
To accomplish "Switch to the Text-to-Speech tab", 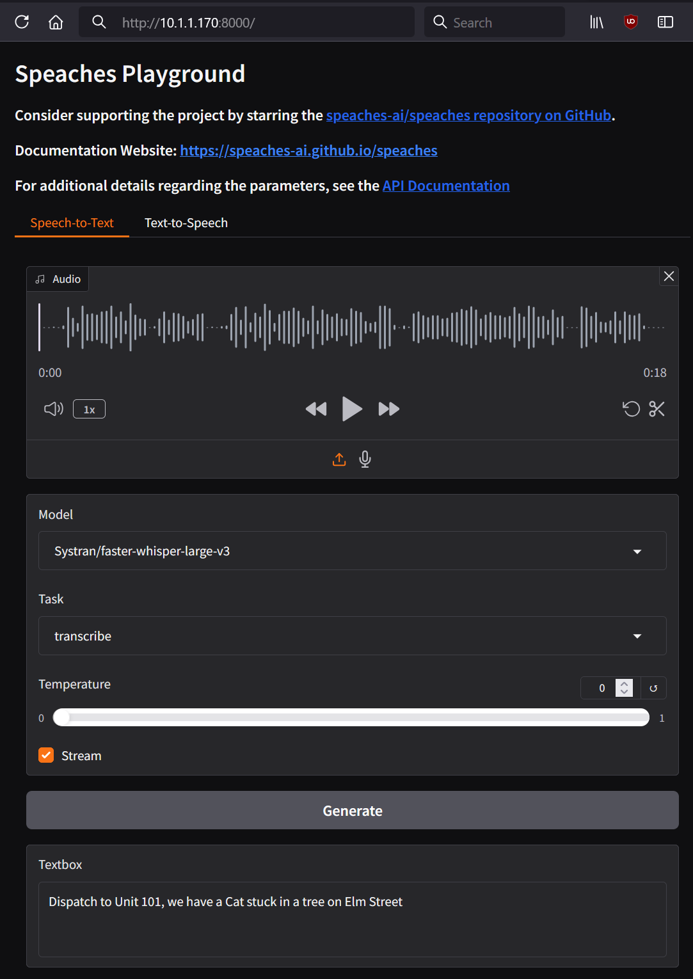I will (186, 223).
